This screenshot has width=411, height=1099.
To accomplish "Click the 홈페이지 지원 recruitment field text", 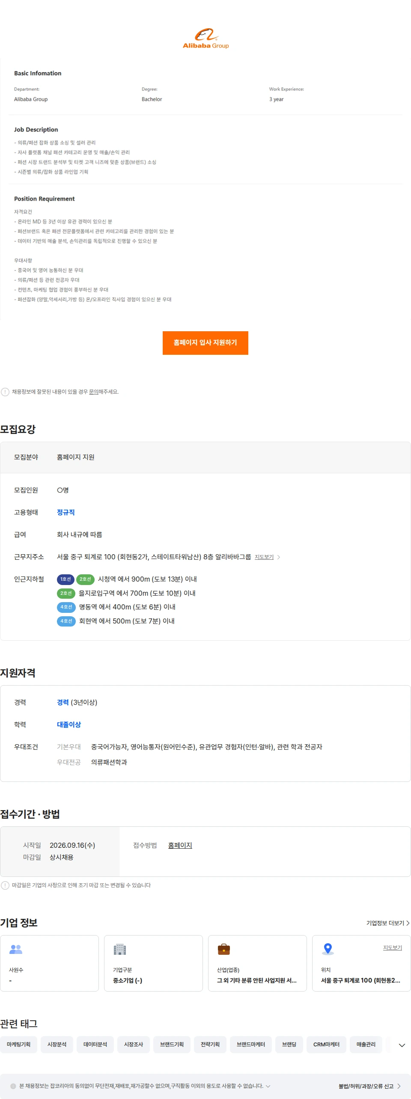I will point(76,457).
